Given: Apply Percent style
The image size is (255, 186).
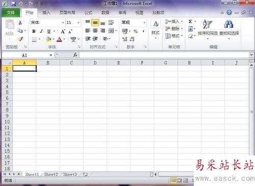Looking at the screenshot, I should pos(136,31).
